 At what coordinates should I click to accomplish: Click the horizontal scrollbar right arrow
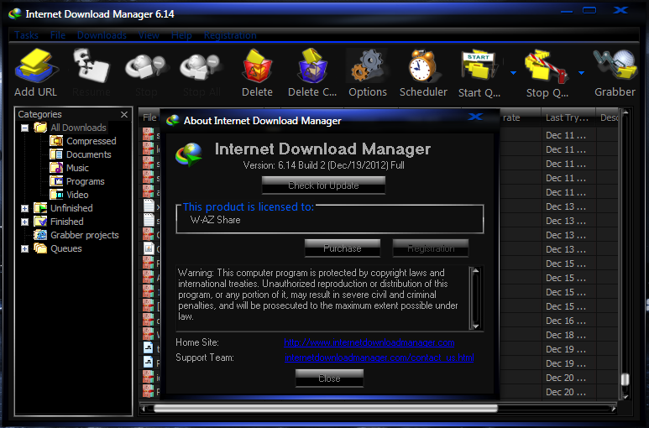(x=614, y=409)
